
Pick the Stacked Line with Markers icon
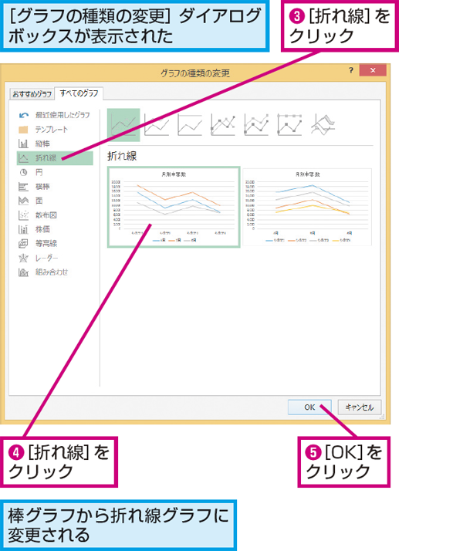click(256, 125)
